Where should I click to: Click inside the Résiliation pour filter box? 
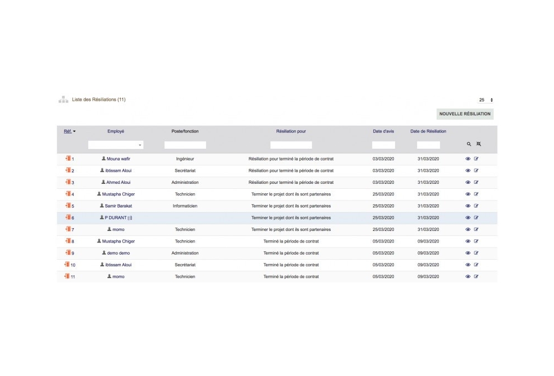click(x=291, y=144)
